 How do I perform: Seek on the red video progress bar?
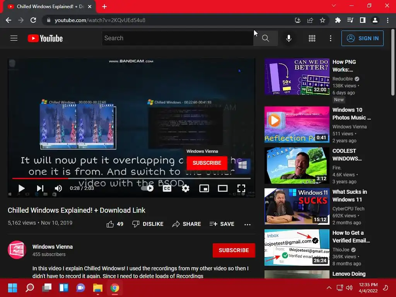pos(131,178)
